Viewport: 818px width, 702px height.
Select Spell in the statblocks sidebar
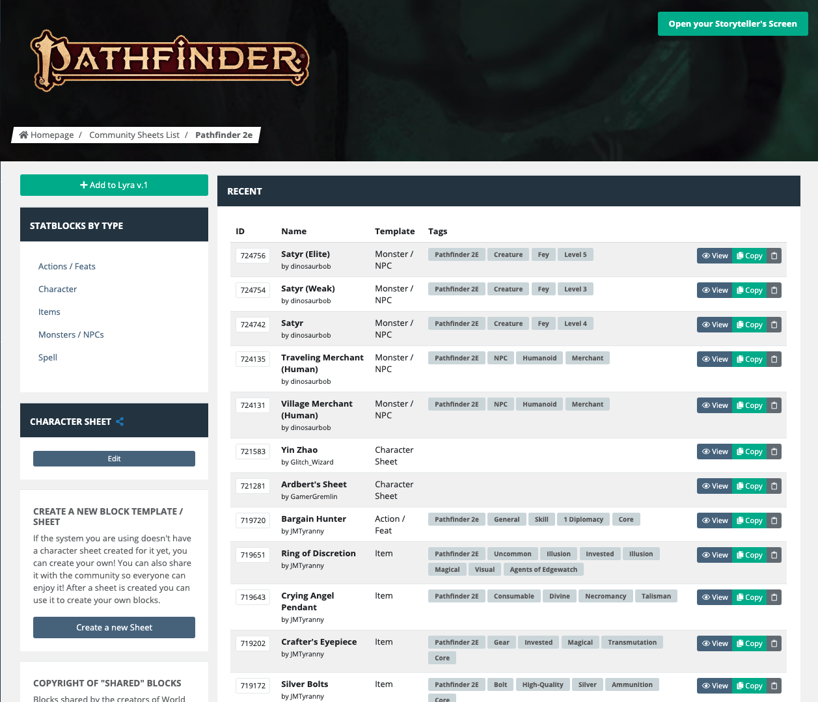pos(48,357)
